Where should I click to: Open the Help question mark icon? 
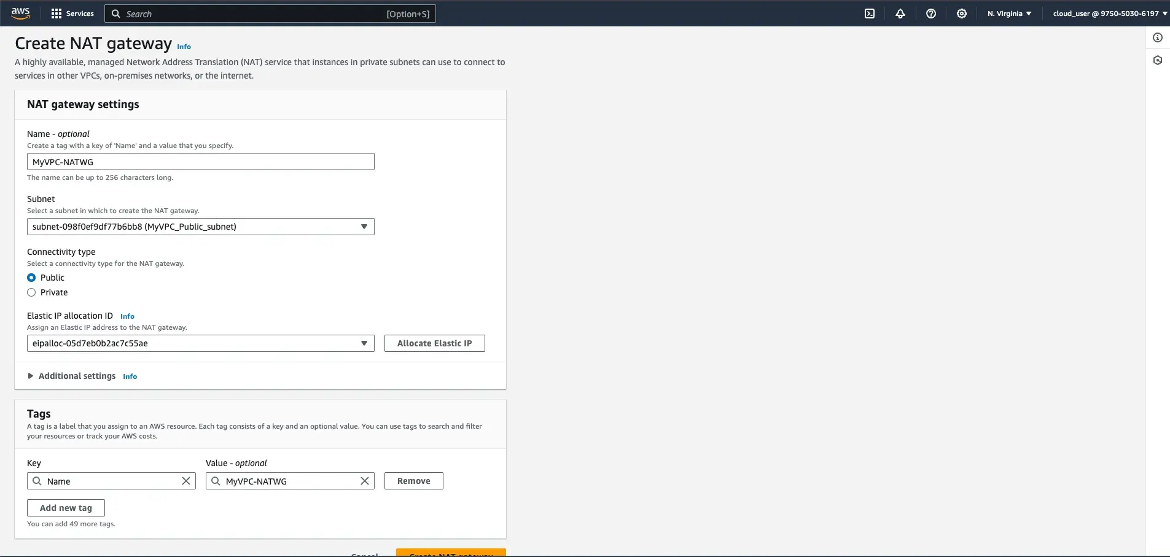(x=931, y=13)
